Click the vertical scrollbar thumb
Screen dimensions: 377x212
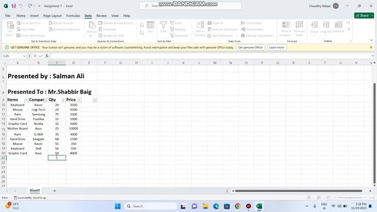tap(375, 134)
